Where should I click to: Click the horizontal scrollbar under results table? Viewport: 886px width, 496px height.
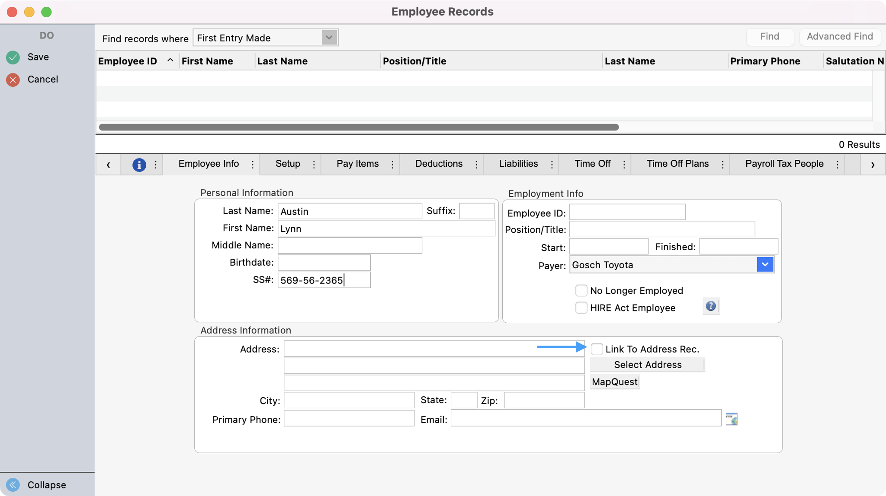pos(358,127)
